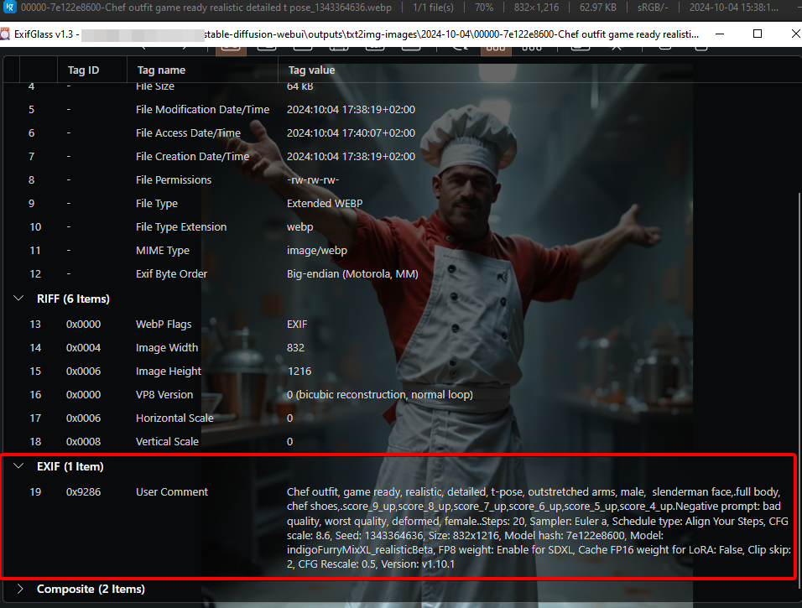This screenshot has height=608, width=802.
Task: Select the MIME Type row
Action: pyautogui.click(x=400, y=251)
